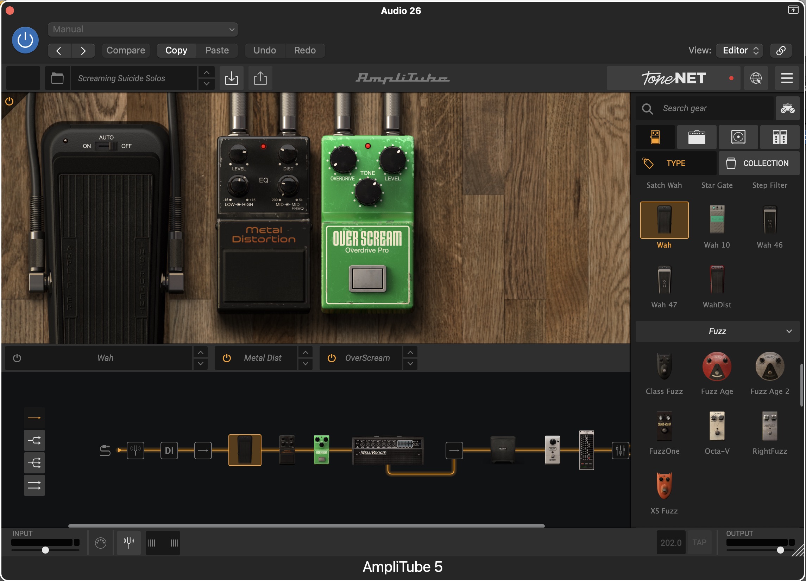Go to previous setting with left arrow
Viewport: 806px width, 581px height.
pos(59,50)
